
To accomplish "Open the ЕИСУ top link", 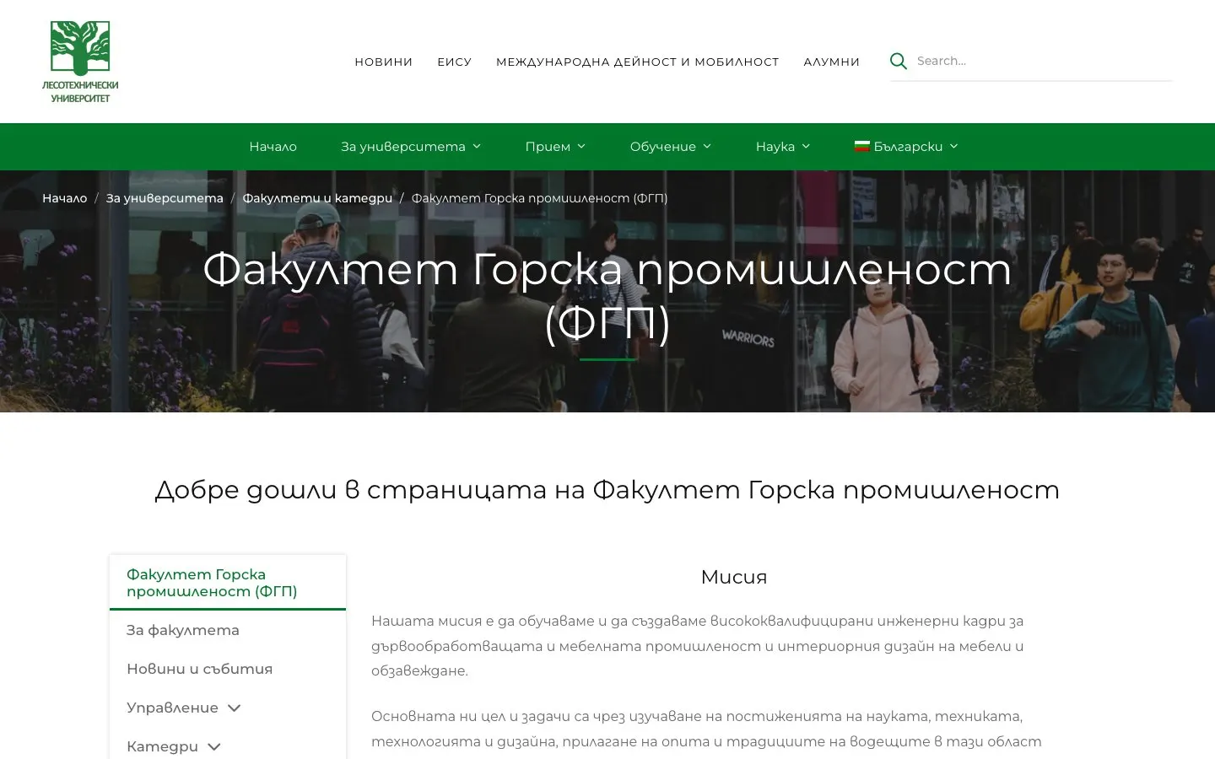I will click(x=454, y=62).
